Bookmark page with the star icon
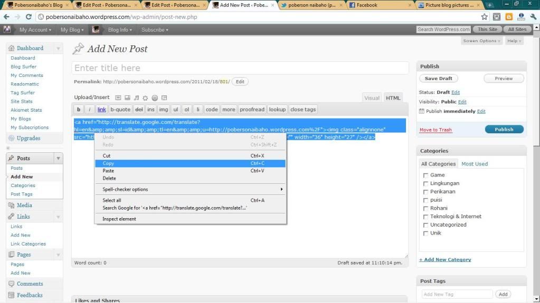Screen dimensions: 540x303 coord(485,17)
